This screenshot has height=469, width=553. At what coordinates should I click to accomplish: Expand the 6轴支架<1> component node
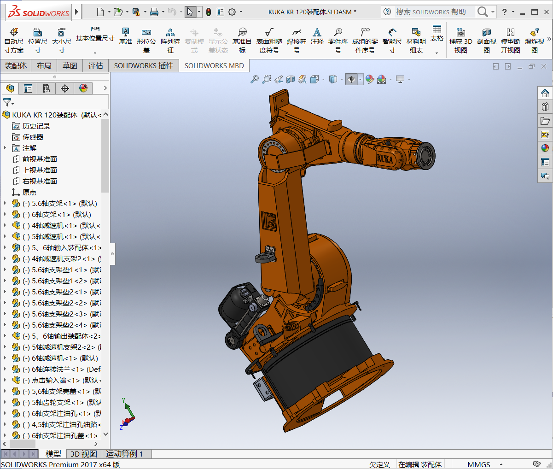[5, 214]
